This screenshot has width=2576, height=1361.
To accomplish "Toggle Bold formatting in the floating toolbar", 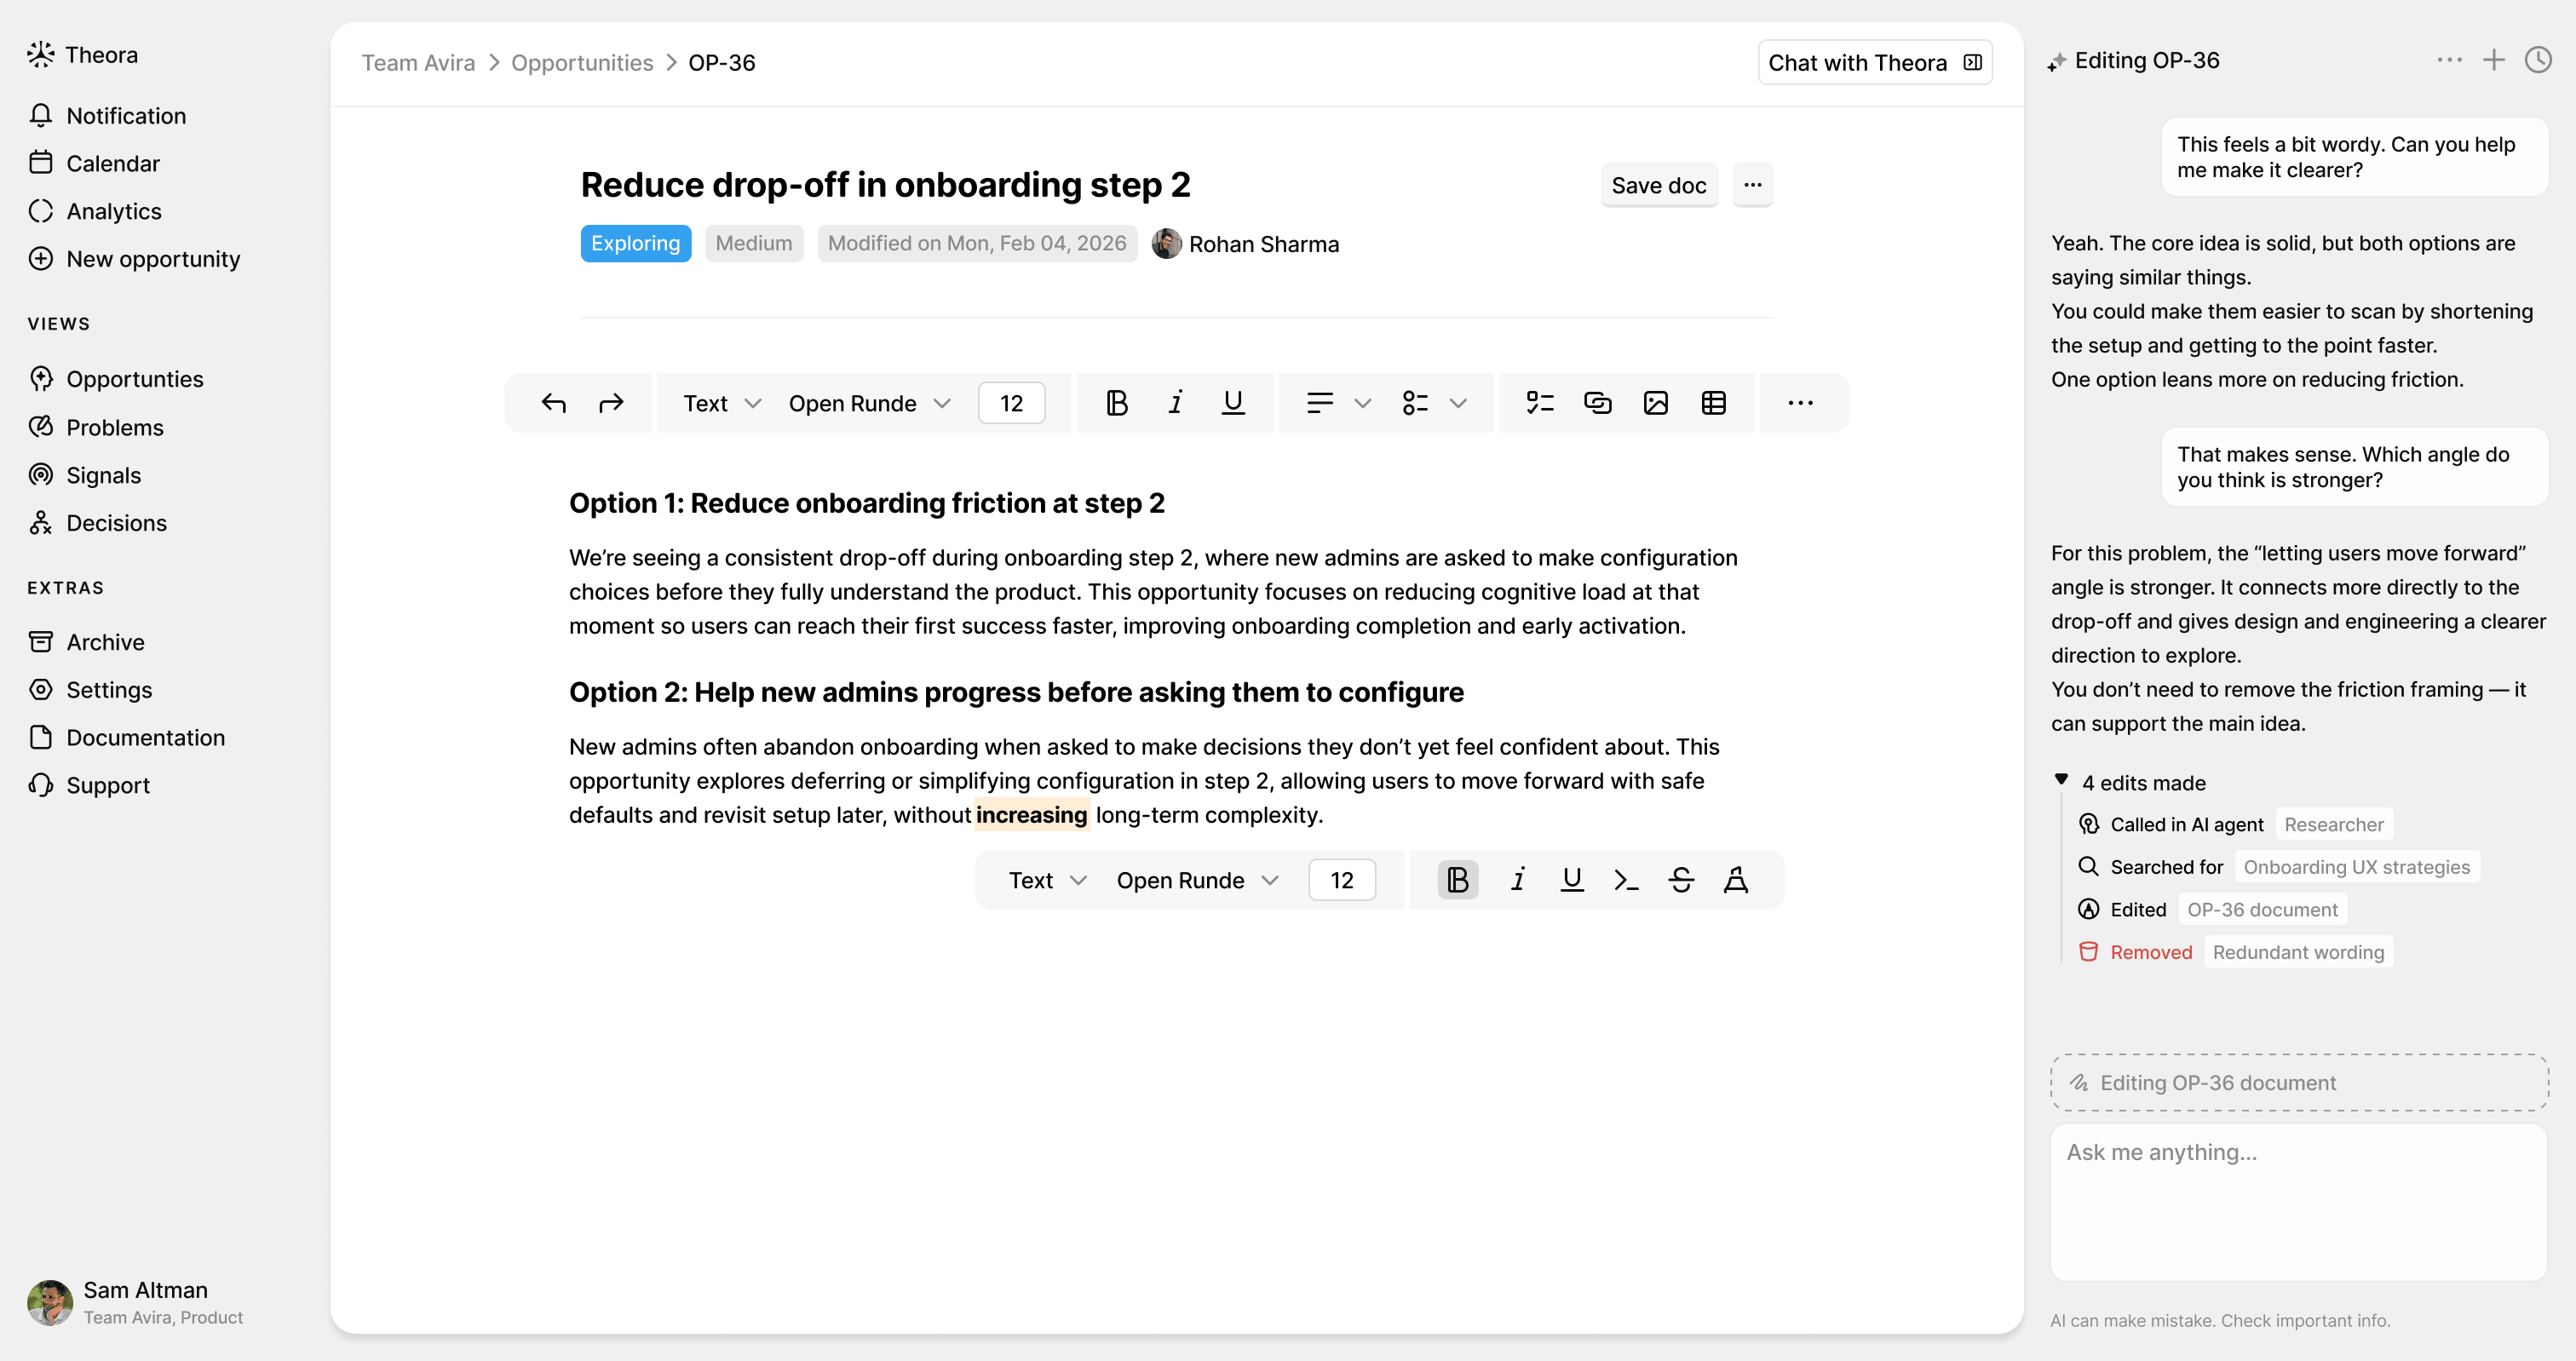I will (1457, 880).
